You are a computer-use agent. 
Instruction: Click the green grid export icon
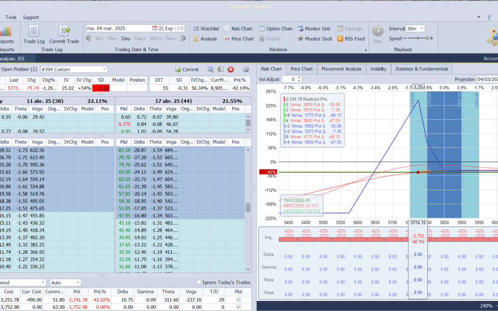coord(220,69)
